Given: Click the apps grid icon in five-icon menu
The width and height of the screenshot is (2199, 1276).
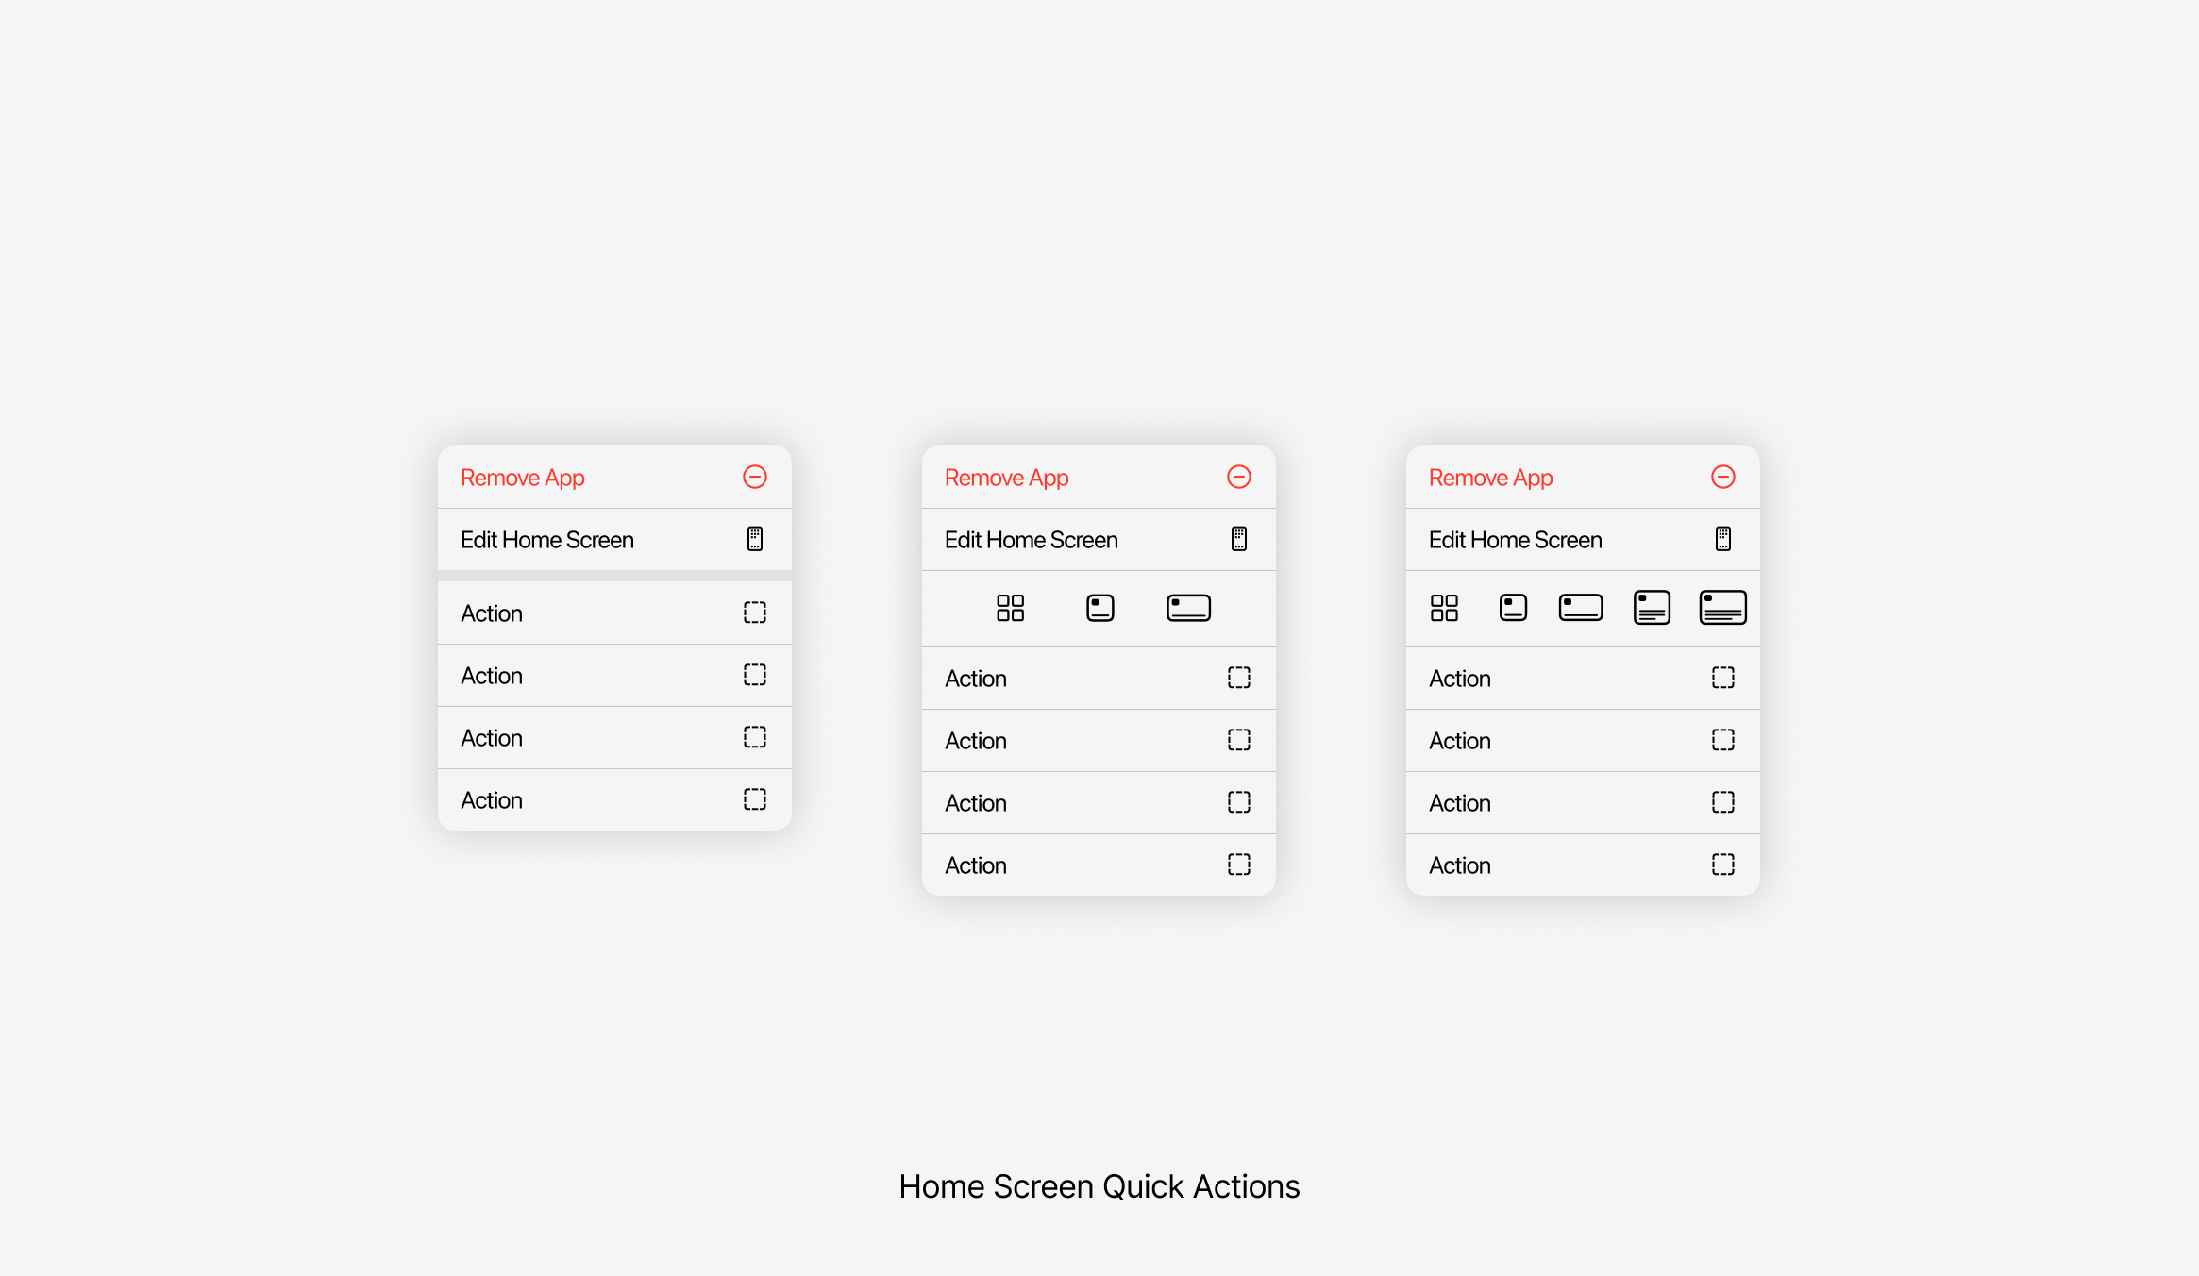Looking at the screenshot, I should pyautogui.click(x=1444, y=608).
